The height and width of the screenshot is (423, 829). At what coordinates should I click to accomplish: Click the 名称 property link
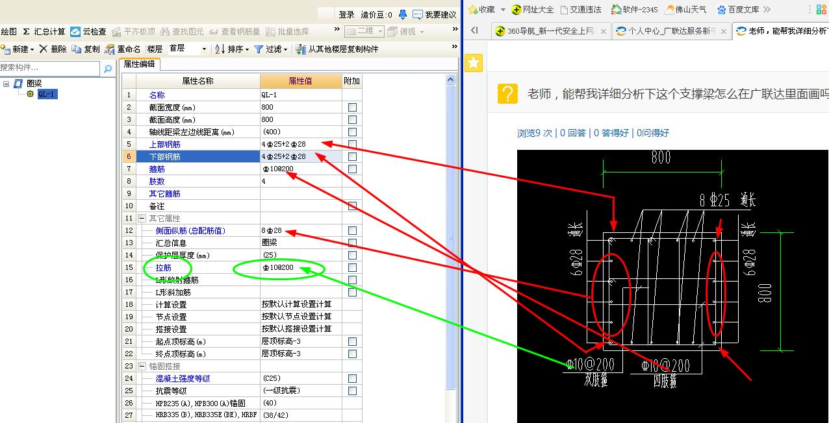pyautogui.click(x=157, y=95)
